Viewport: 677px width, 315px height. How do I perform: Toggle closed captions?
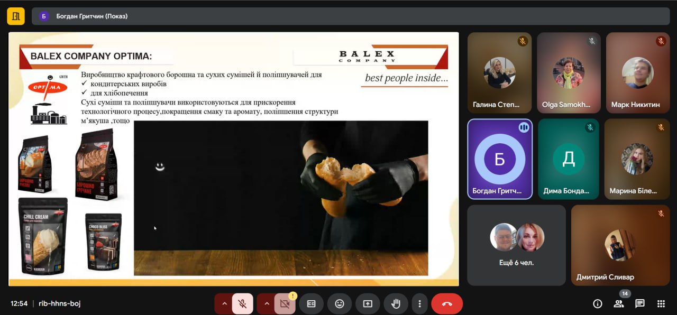312,304
